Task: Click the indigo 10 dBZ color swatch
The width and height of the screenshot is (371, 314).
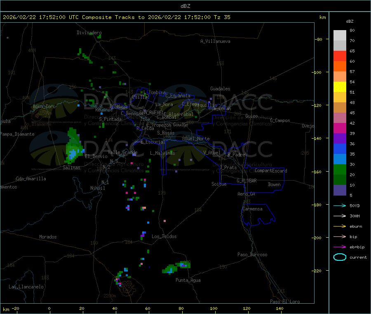Action: click(x=340, y=190)
